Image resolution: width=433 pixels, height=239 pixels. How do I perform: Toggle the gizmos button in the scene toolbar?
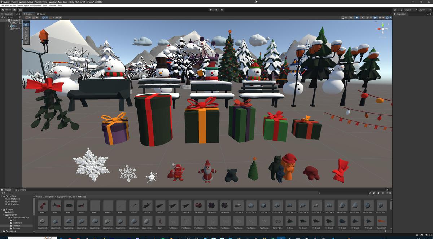(x=387, y=17)
